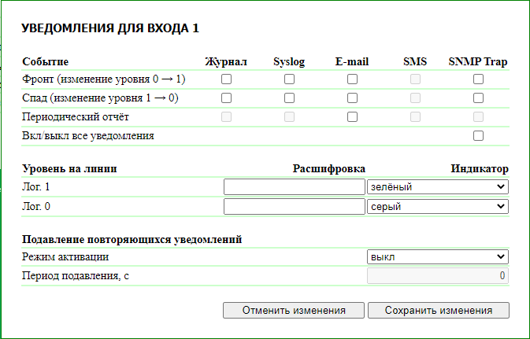
Task: Expand Режим активации dropdown
Action: pyautogui.click(x=438, y=257)
